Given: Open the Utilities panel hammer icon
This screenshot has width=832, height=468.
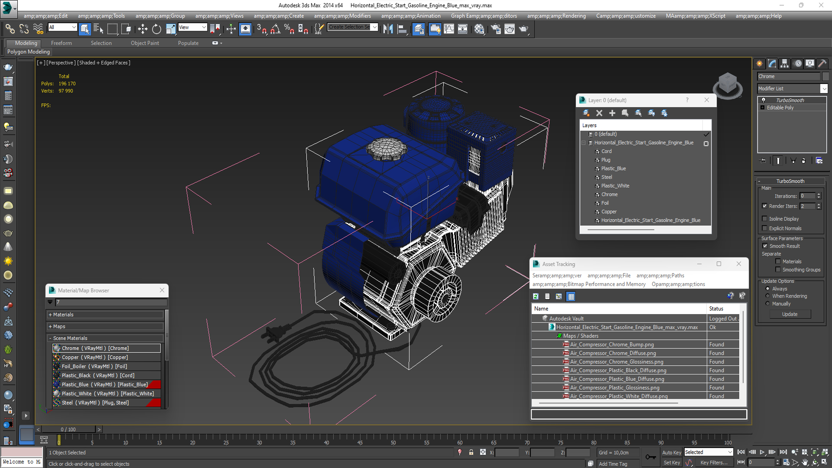Looking at the screenshot, I should pos(822,64).
